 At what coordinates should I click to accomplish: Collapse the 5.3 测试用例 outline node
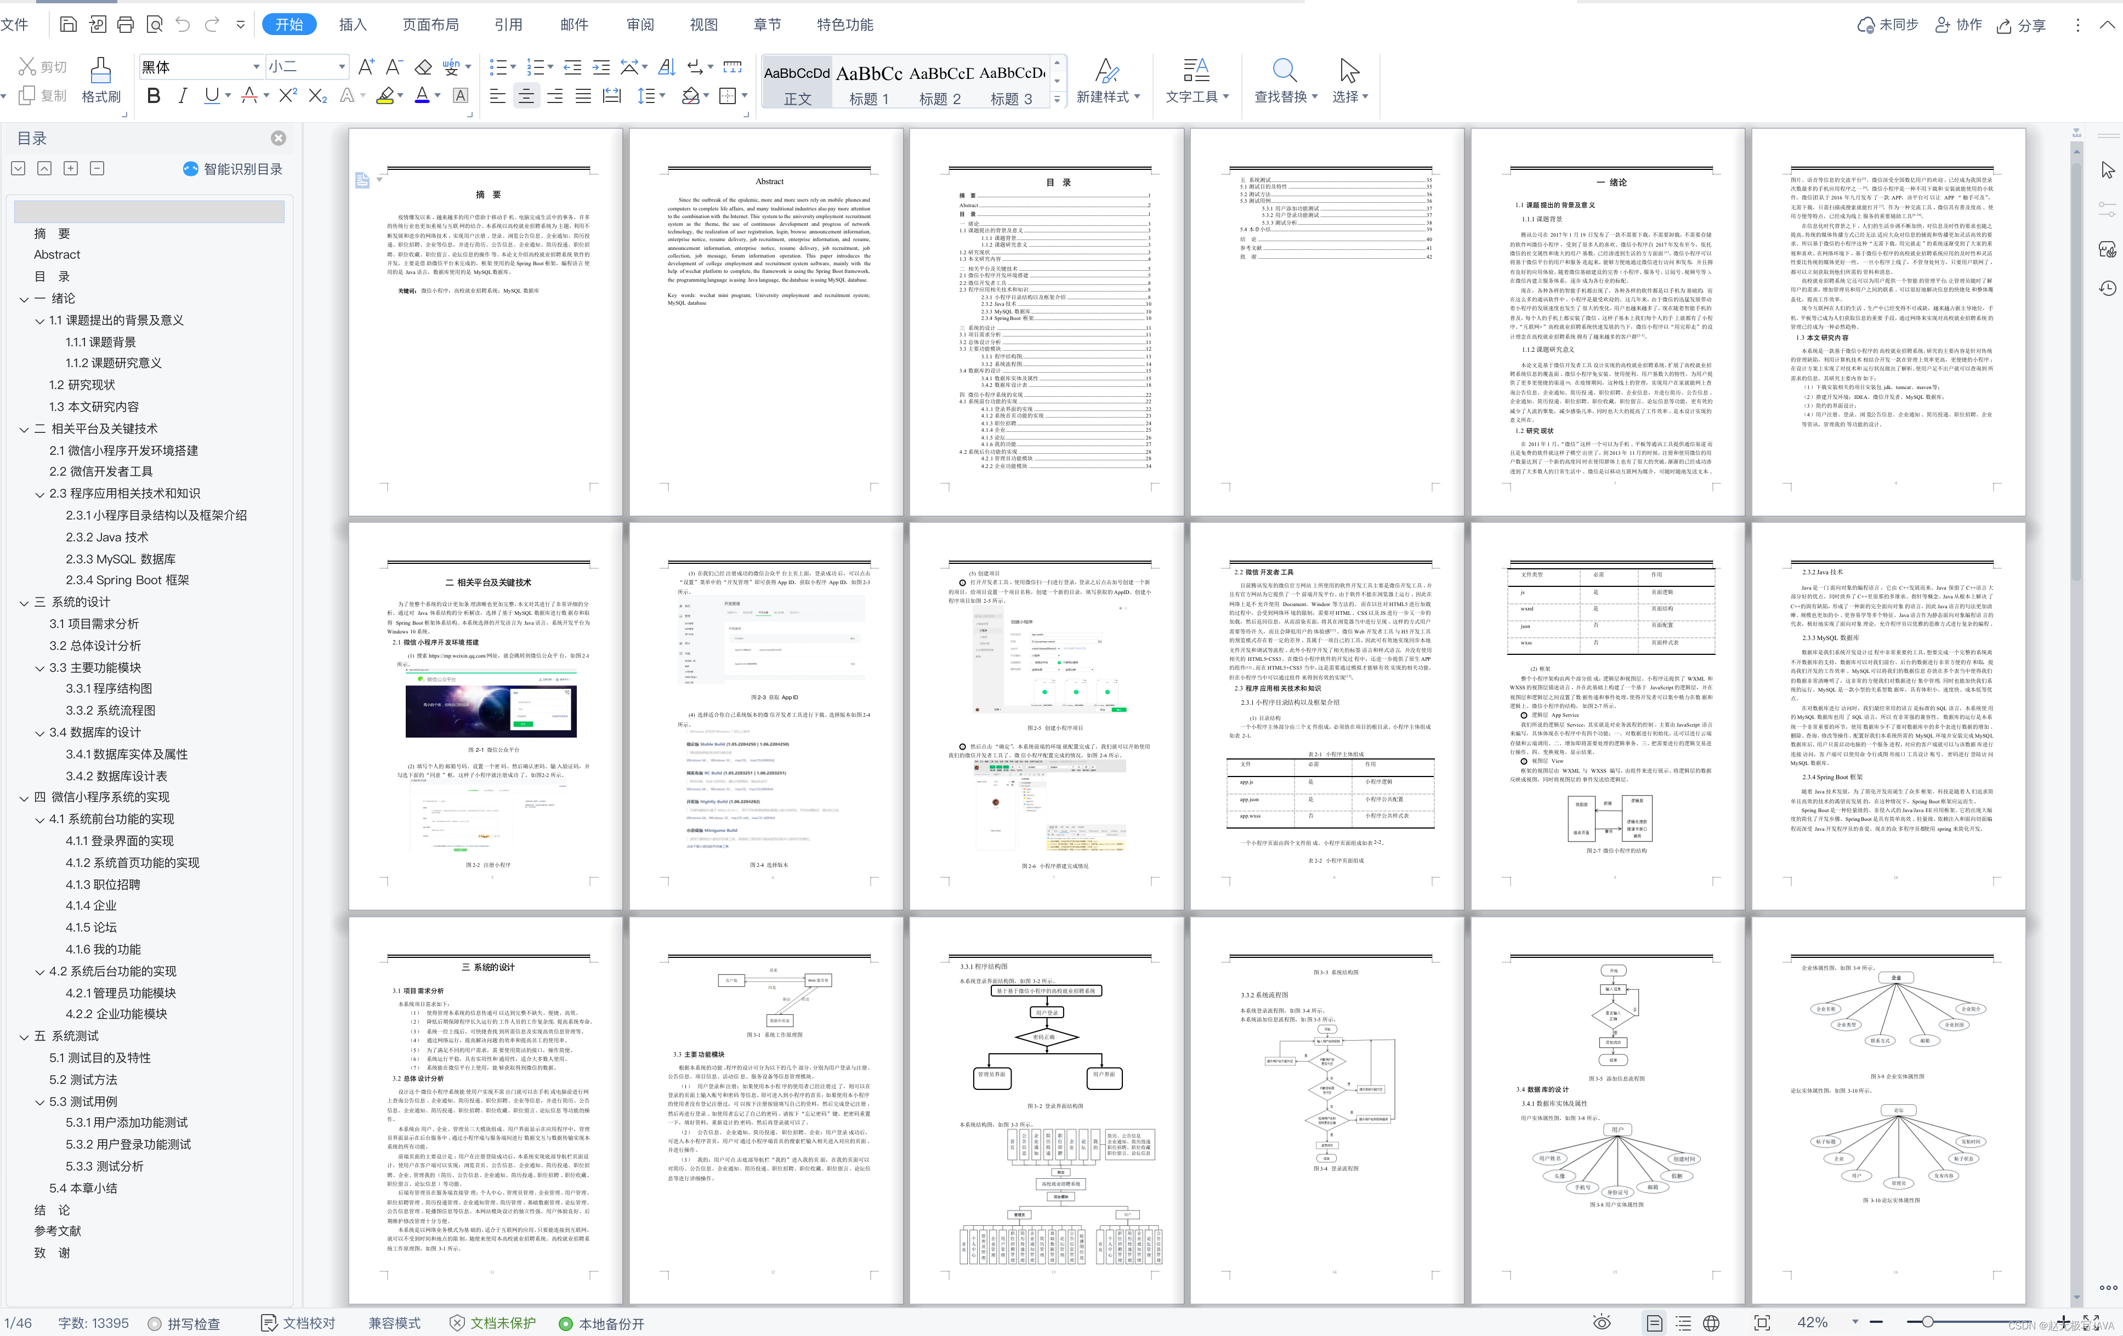tap(39, 1101)
